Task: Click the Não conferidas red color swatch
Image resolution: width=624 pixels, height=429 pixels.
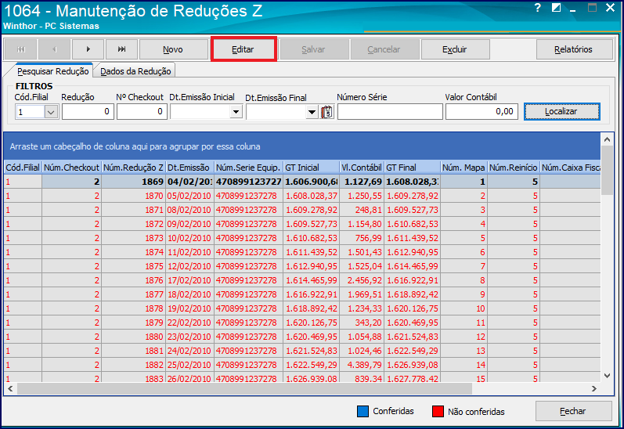Action: (438, 412)
